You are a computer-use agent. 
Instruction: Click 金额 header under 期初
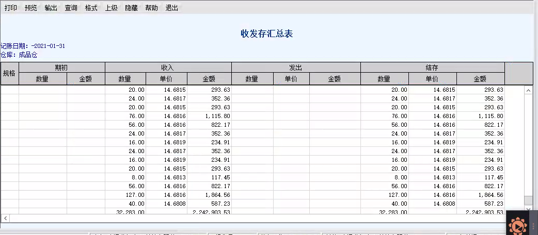(x=86, y=79)
